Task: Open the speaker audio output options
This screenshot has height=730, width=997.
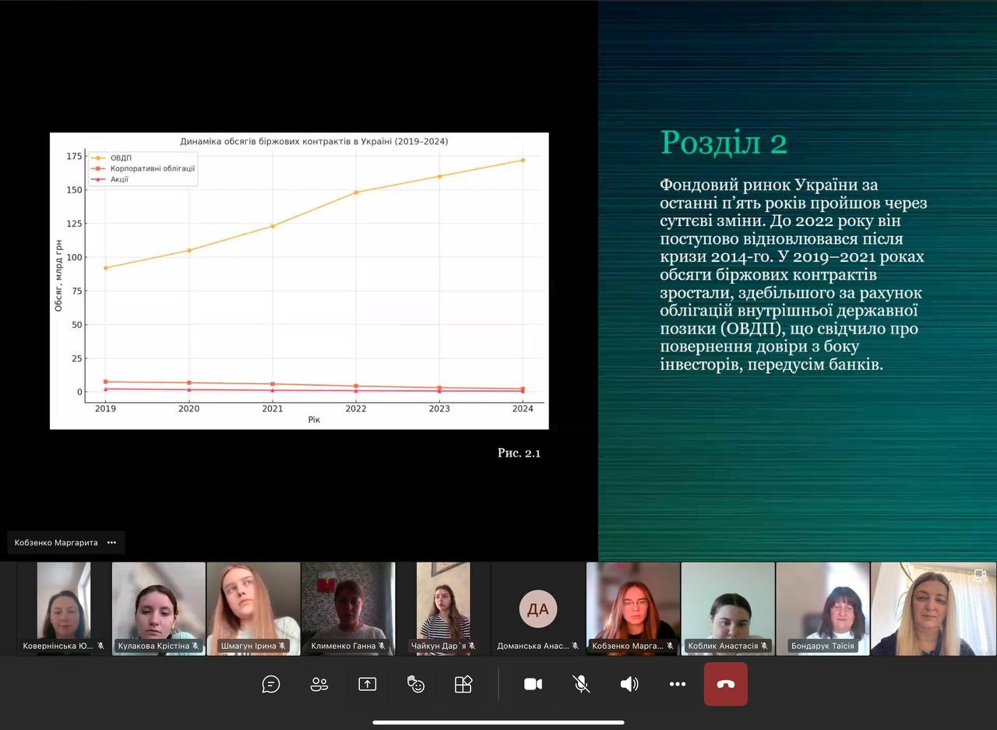Action: (629, 684)
